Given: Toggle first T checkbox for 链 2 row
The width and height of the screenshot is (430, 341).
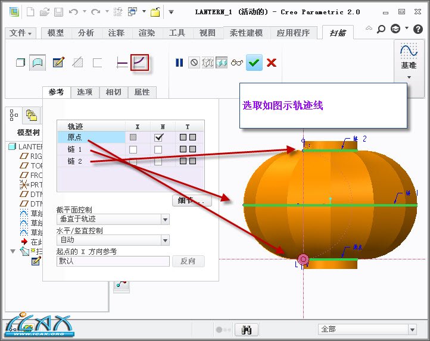Looking at the screenshot, I should pyautogui.click(x=183, y=161).
